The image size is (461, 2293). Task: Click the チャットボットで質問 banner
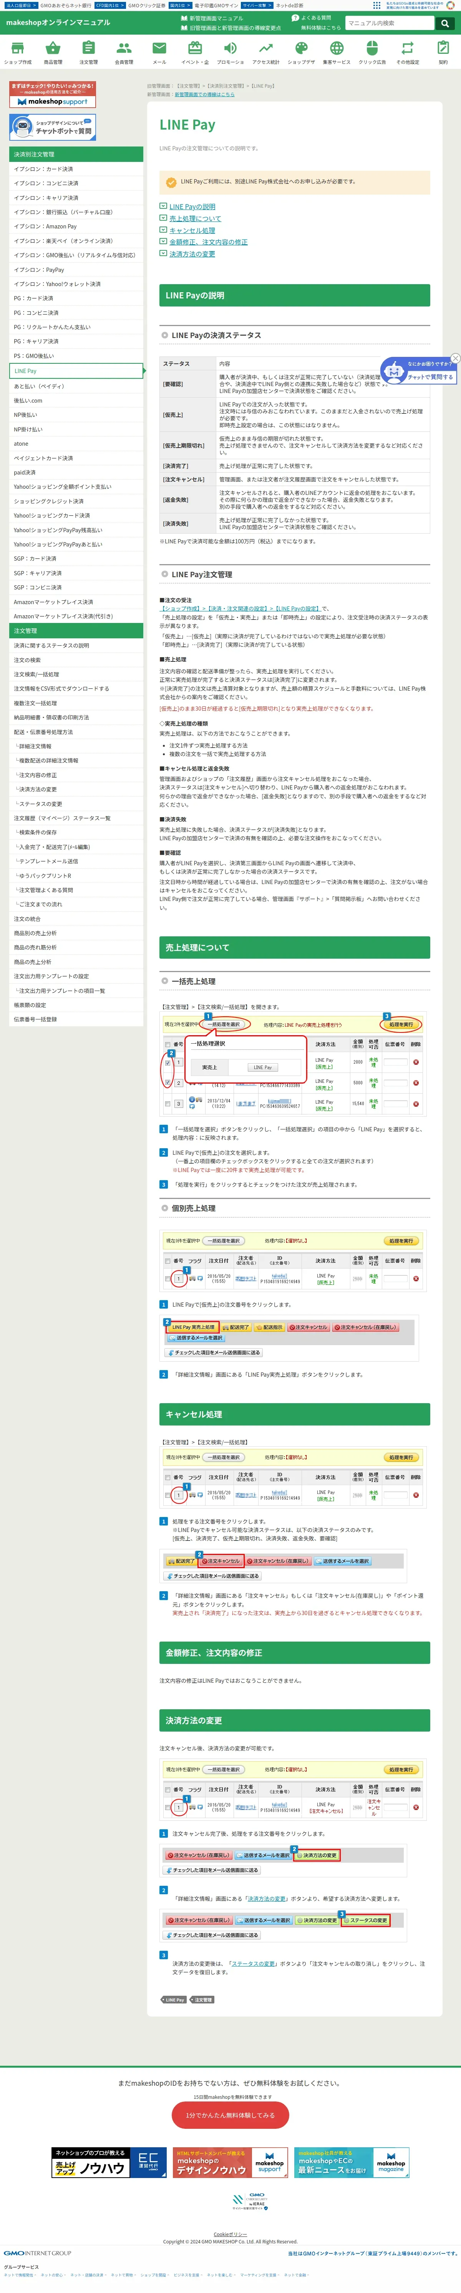tap(53, 127)
